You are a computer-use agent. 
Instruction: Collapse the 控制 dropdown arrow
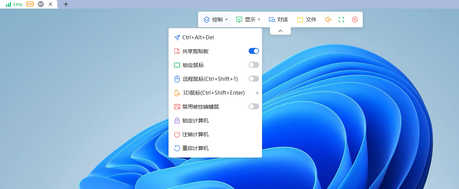(227, 19)
